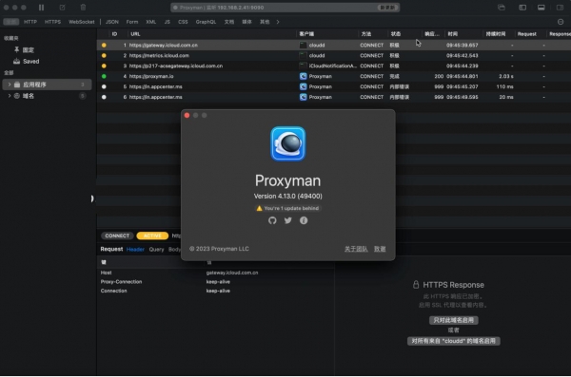Click the Proxyman listening address bar
Viewport: 571px width, 377px height.
click(285, 8)
